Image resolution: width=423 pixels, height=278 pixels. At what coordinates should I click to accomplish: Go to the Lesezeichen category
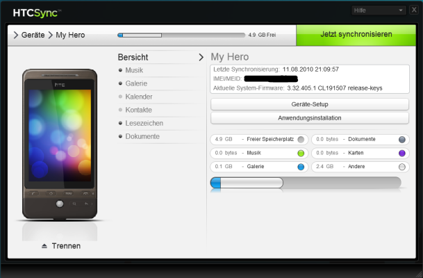pos(144,123)
